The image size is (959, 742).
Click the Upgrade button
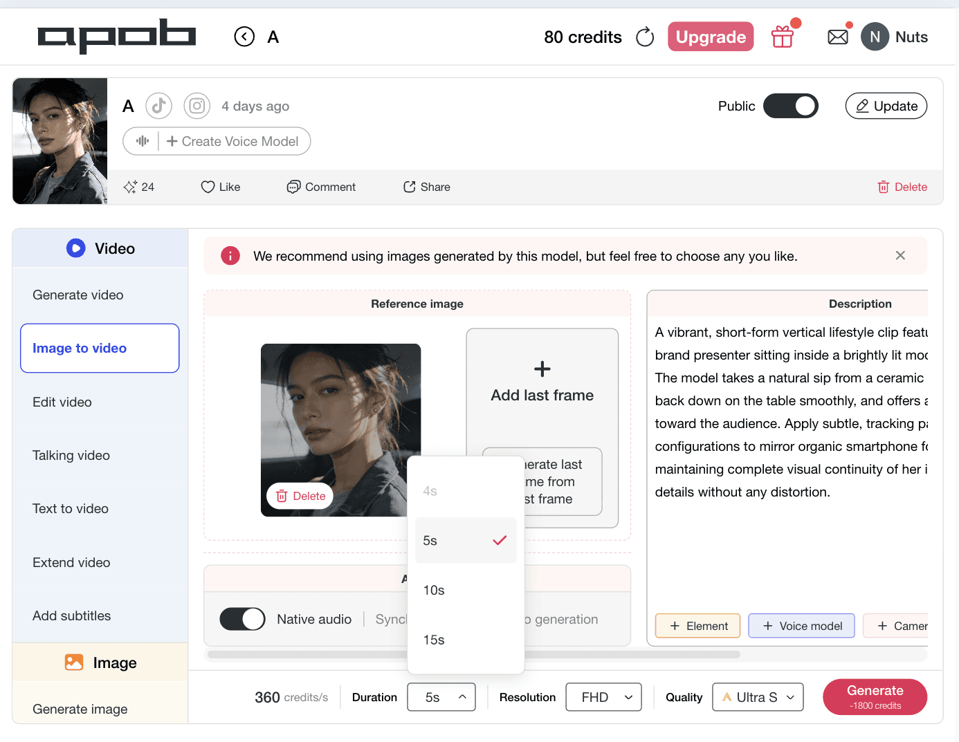711,37
